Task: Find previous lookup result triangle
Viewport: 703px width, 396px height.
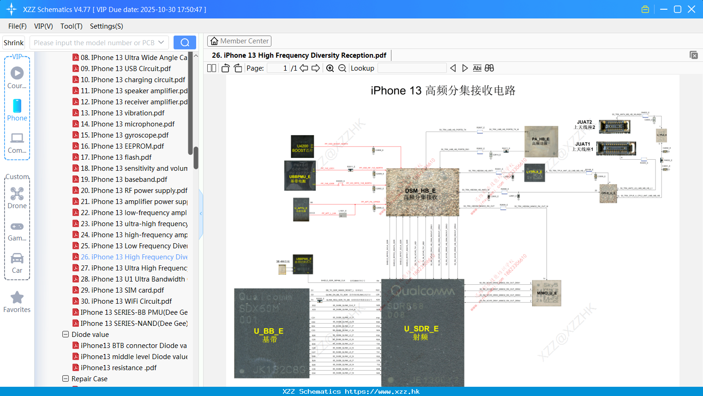Action: click(x=453, y=68)
